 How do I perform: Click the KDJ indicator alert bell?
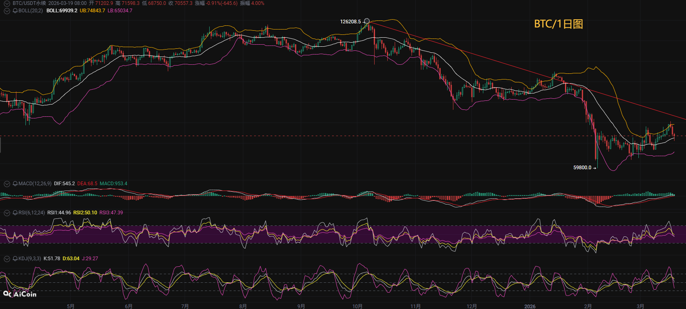[15, 259]
